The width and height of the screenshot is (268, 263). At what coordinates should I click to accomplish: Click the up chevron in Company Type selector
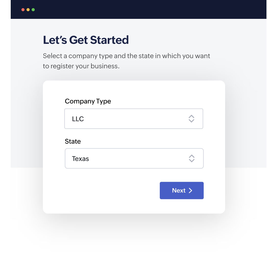point(191,116)
